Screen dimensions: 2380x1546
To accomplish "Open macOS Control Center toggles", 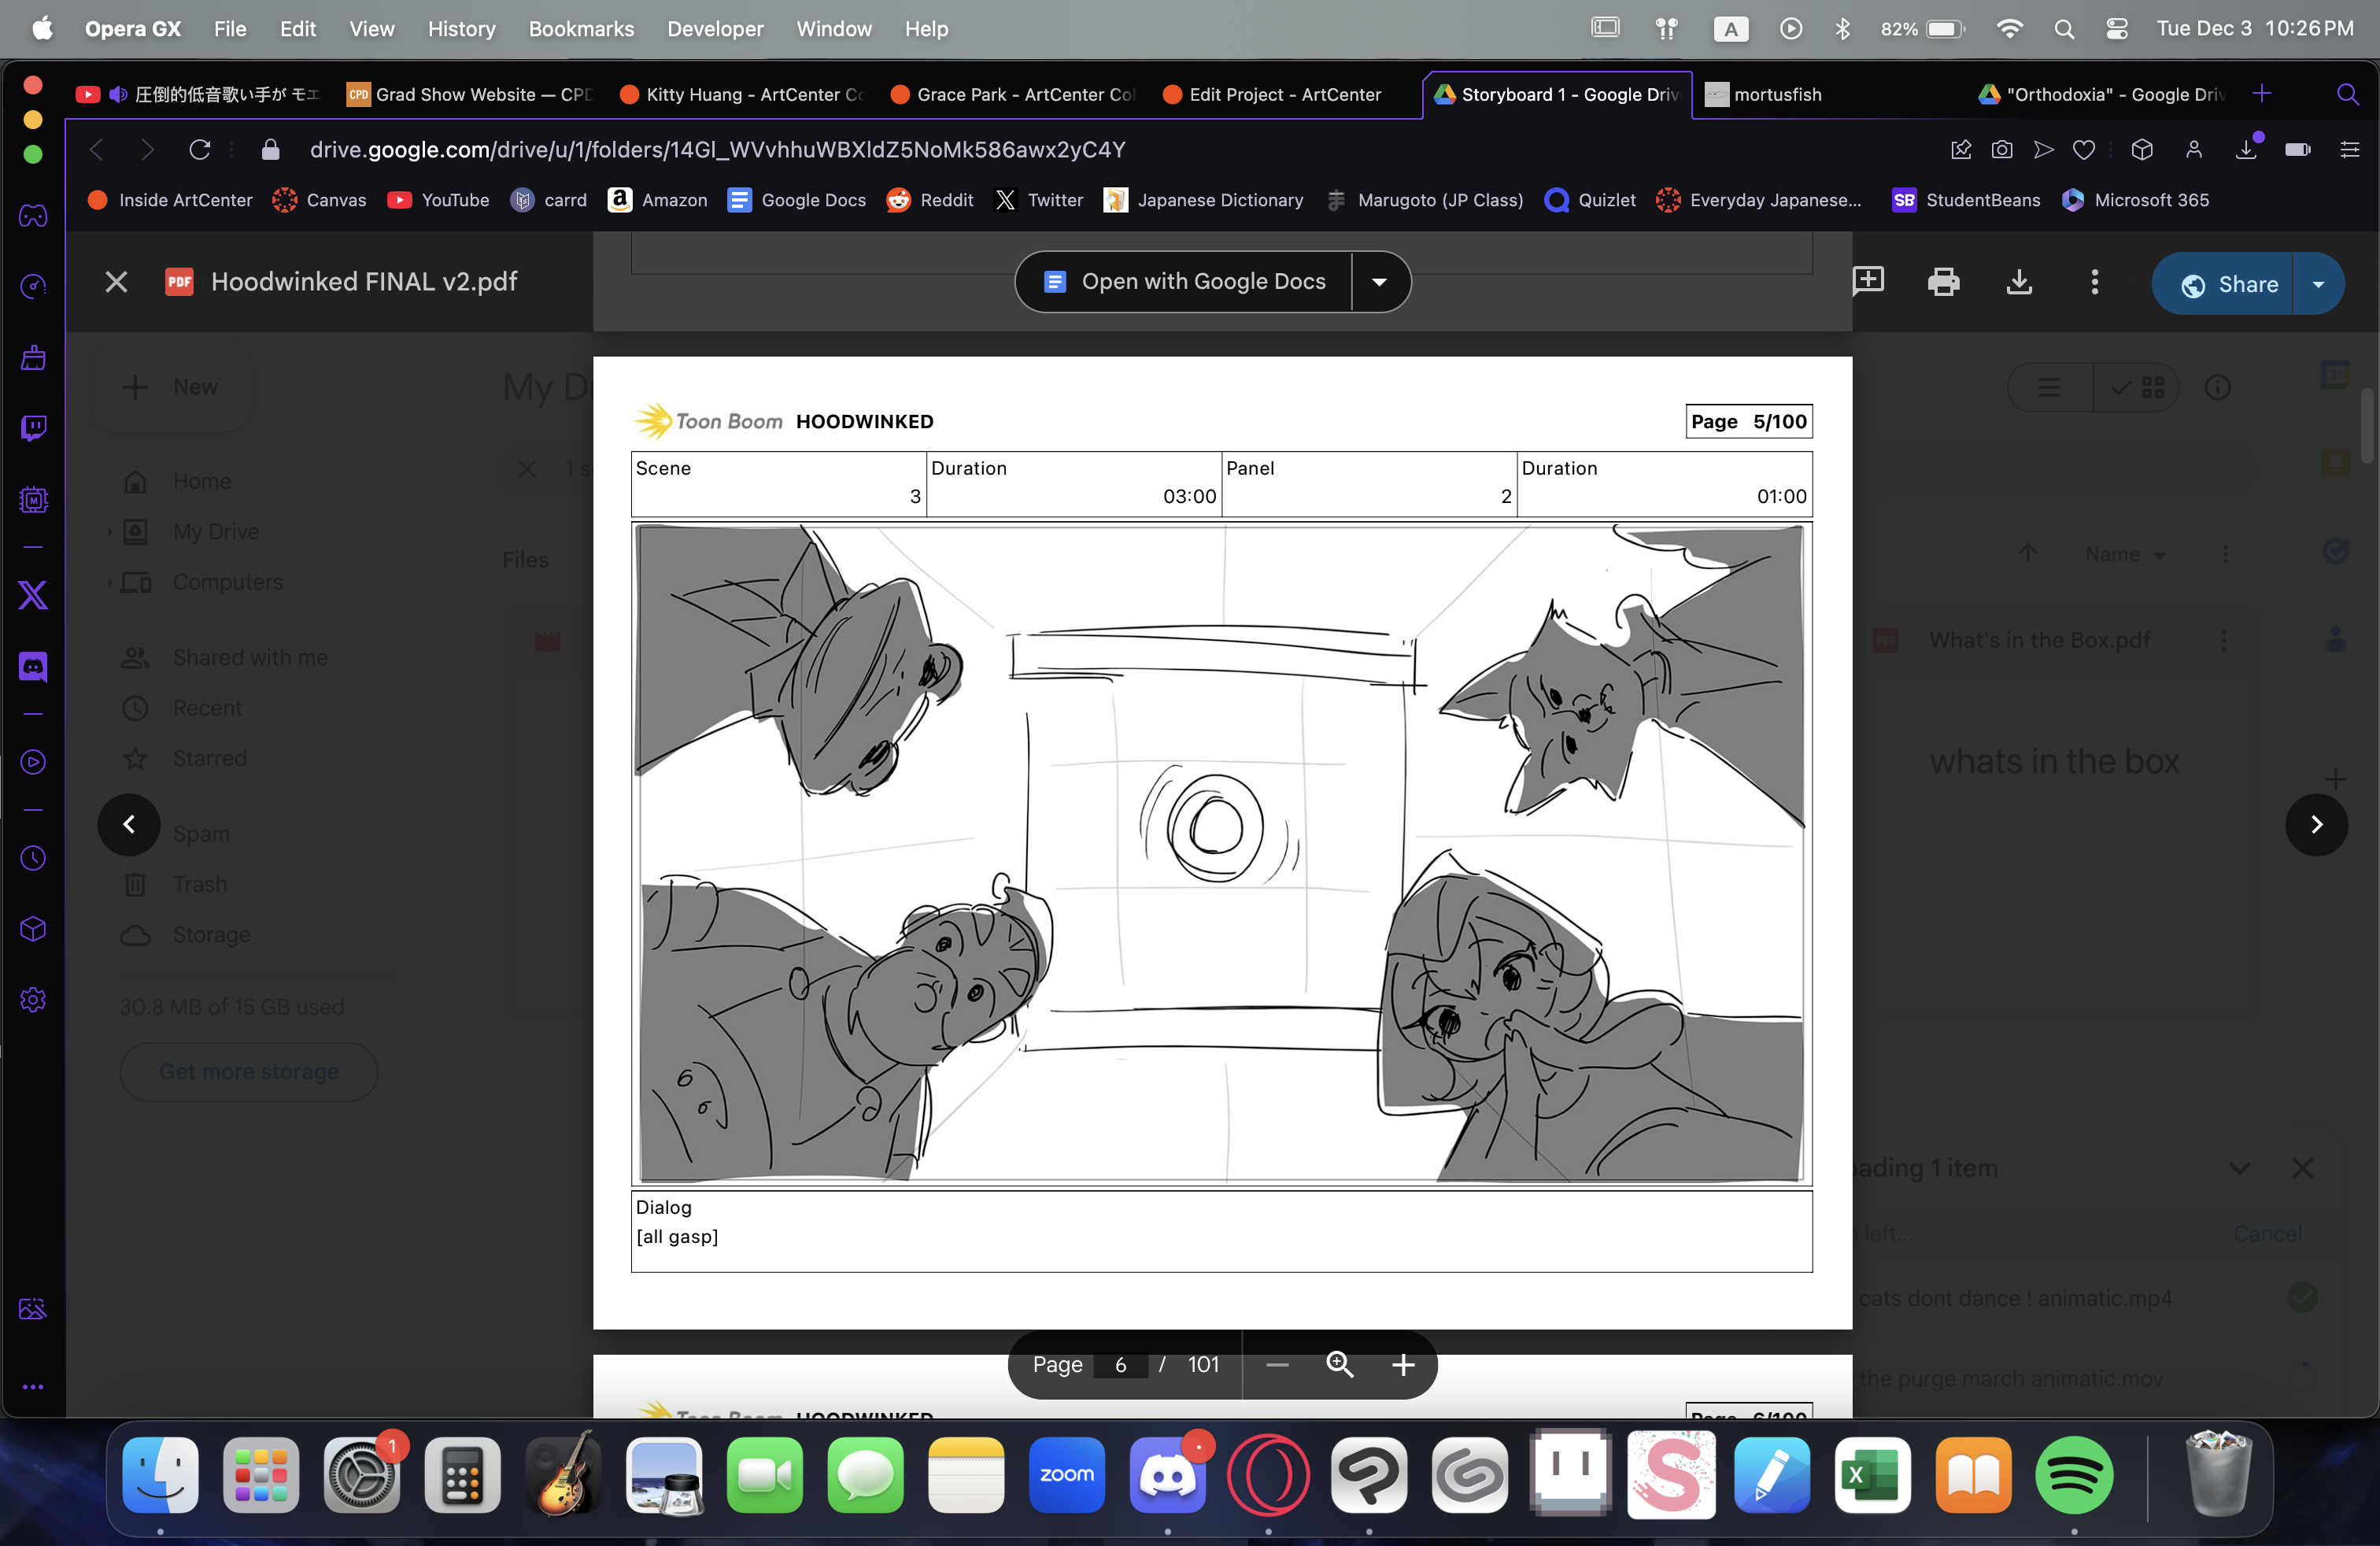I will point(2116,29).
